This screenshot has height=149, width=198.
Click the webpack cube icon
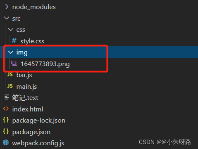6,142
